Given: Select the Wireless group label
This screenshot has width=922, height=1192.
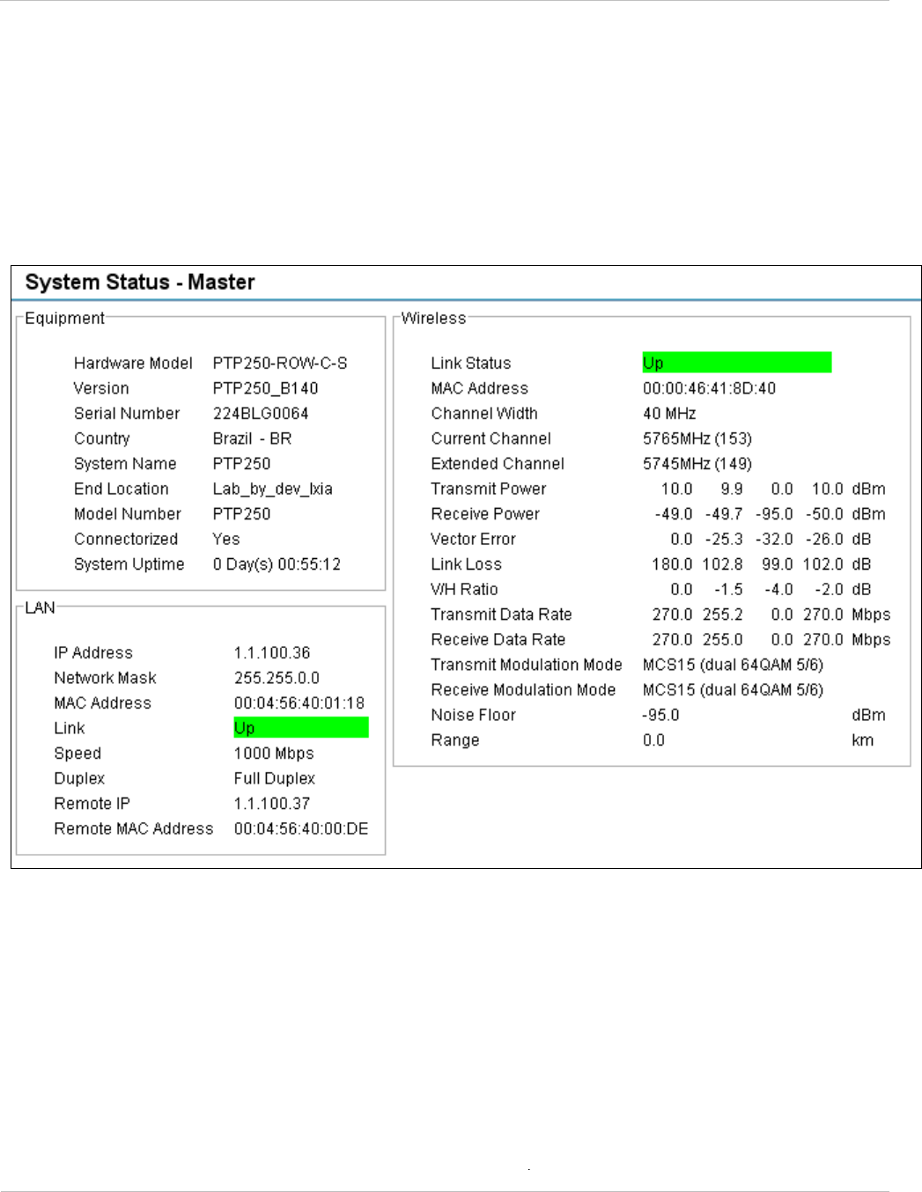Looking at the screenshot, I should [x=433, y=318].
